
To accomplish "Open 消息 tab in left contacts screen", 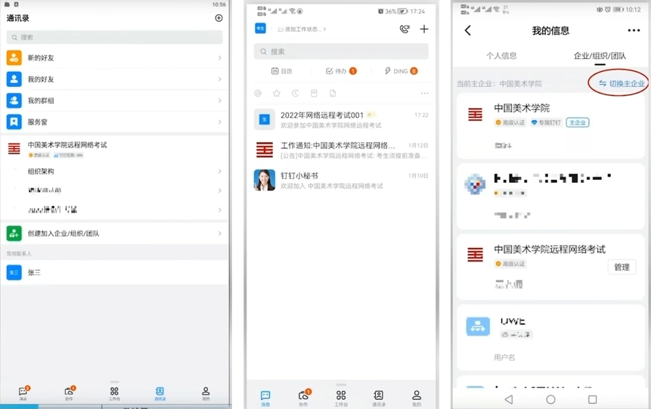I will [x=23, y=394].
